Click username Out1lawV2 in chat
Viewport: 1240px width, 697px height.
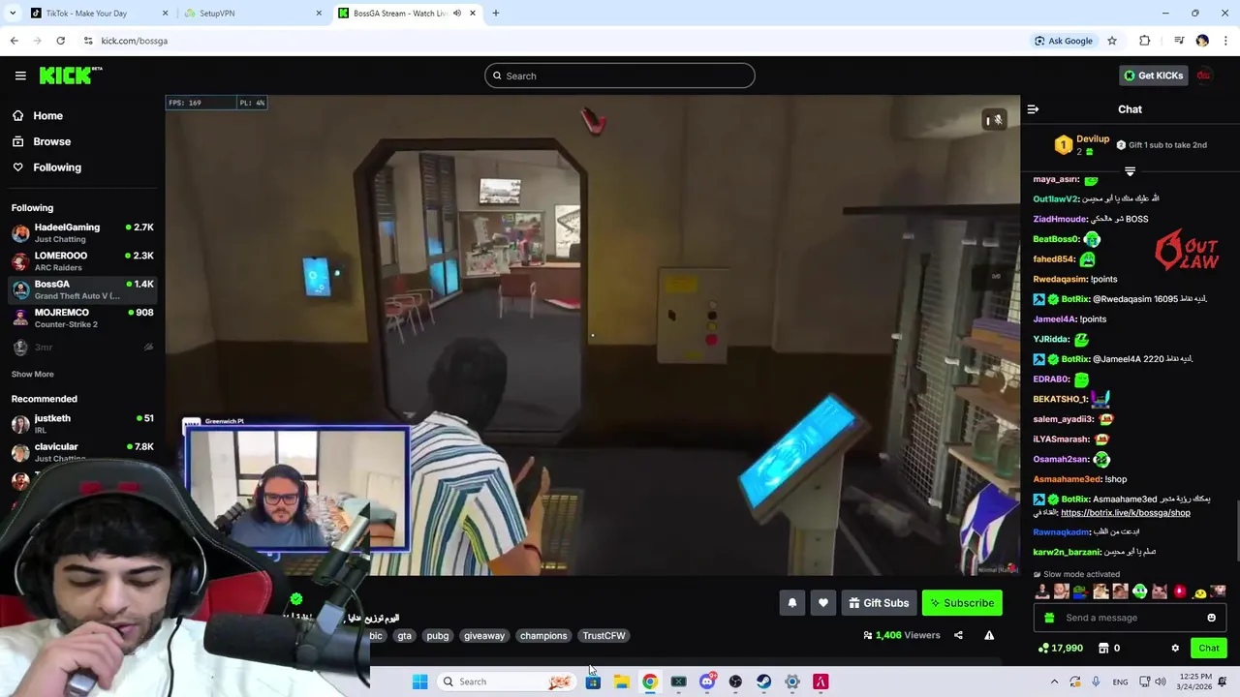tap(1055, 198)
